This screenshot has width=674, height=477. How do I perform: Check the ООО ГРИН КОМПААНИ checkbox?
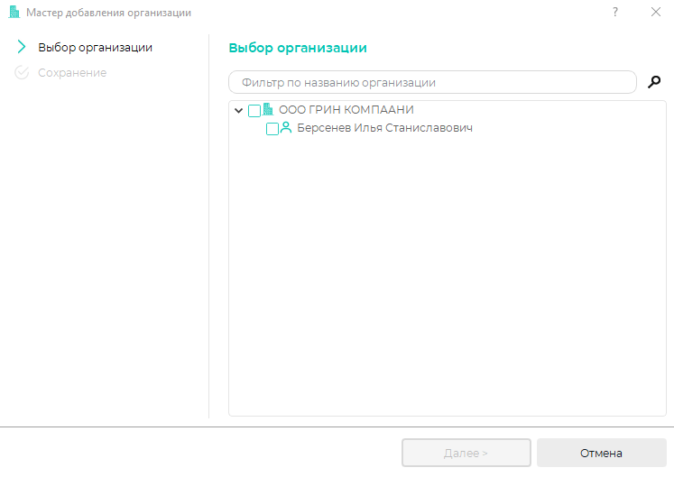pos(254,111)
